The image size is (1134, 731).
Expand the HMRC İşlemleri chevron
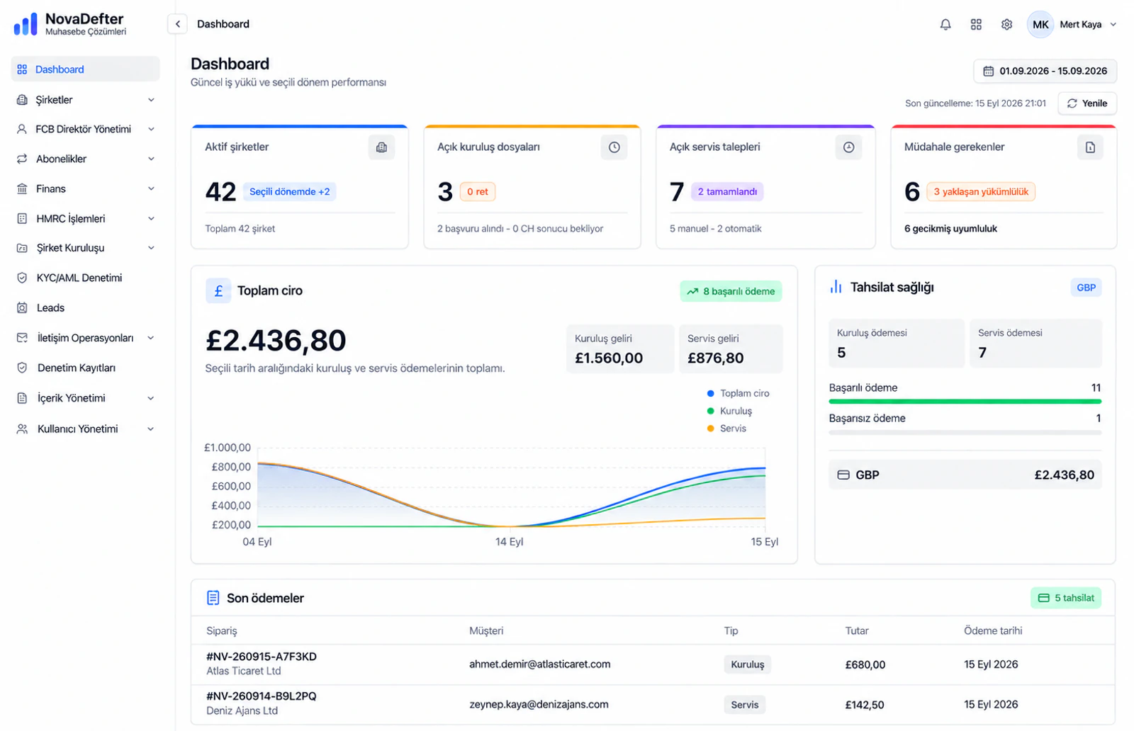[x=151, y=218]
